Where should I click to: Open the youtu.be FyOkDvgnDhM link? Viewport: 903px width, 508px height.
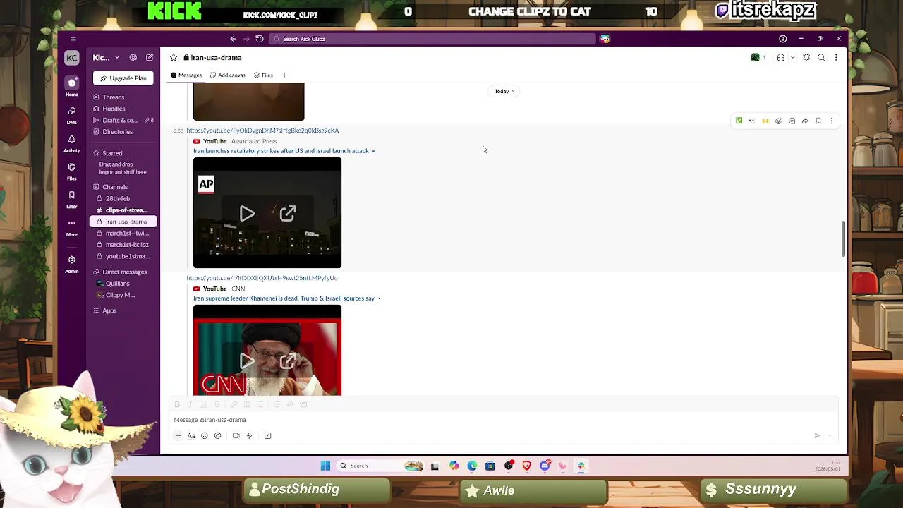[x=262, y=131]
